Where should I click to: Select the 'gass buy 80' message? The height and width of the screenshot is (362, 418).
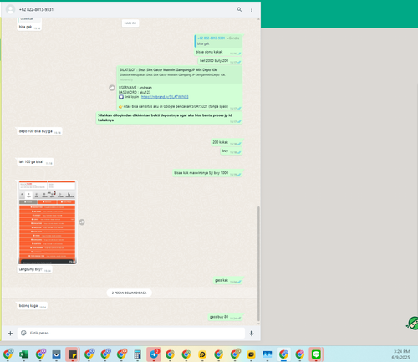coord(225,317)
